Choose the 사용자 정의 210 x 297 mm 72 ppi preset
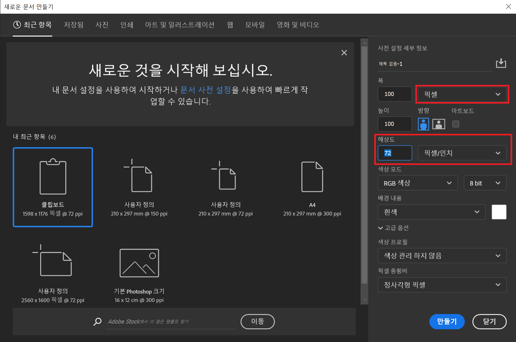 [226, 187]
